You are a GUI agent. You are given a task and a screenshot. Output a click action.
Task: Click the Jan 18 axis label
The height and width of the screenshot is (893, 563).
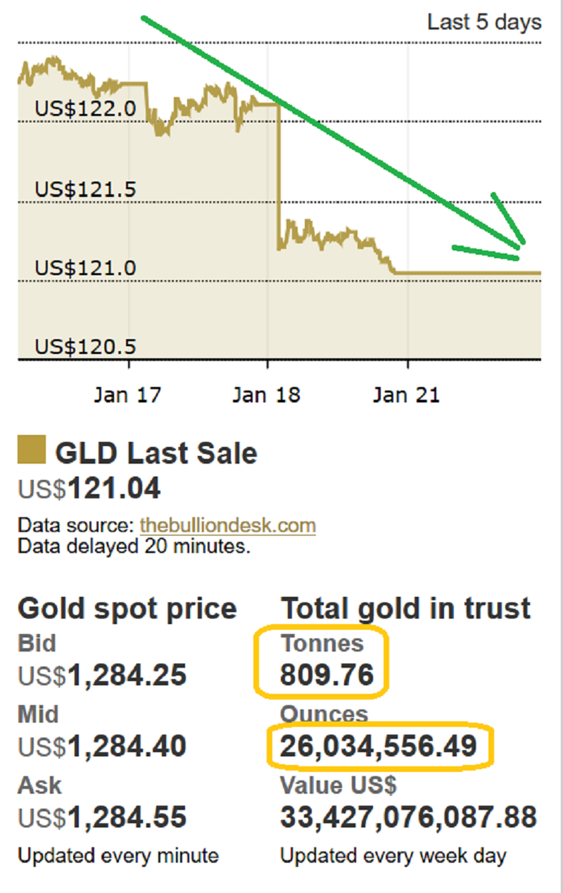(x=266, y=395)
